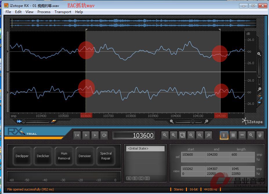Click the zoom in icon in the transport toolbar

165,135
